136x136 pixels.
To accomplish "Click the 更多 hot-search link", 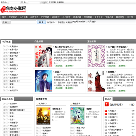I will (94, 22).
